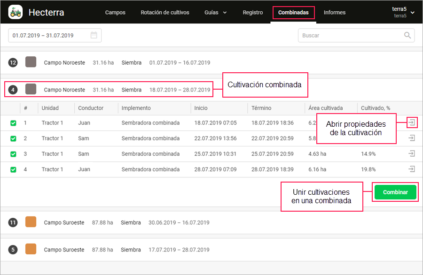
Task: Click the badge showing 12 cultivations
Action: (13, 62)
